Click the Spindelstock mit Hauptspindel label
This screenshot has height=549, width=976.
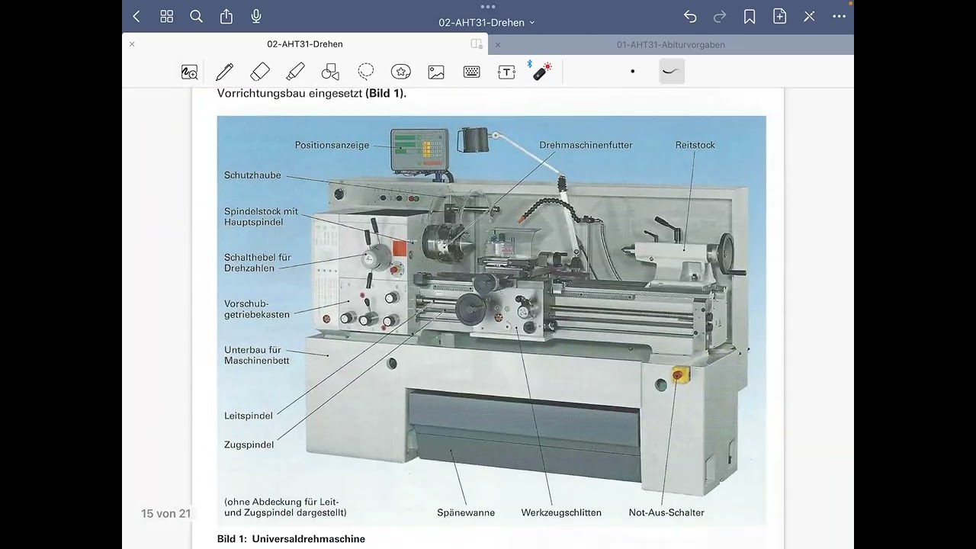click(261, 217)
